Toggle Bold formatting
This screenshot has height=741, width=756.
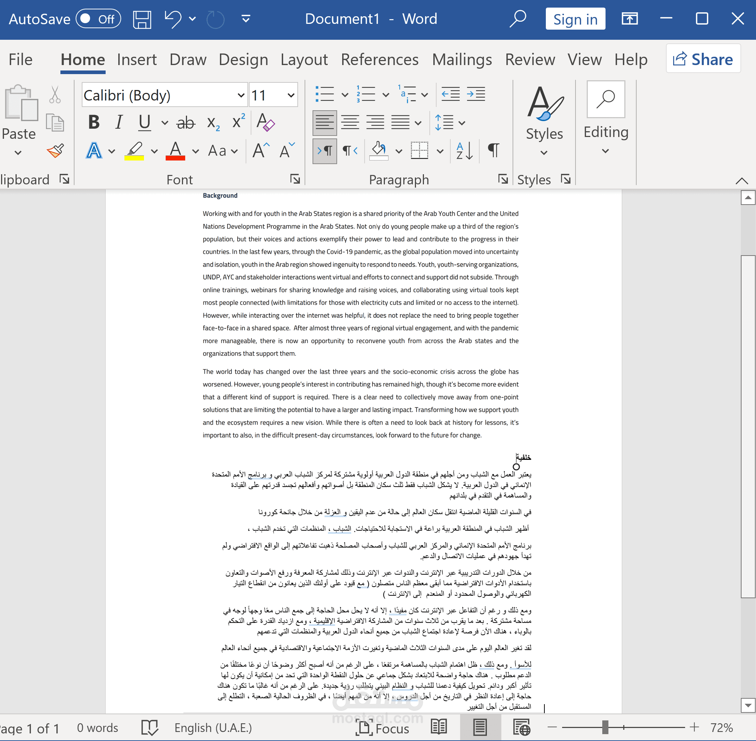point(94,122)
